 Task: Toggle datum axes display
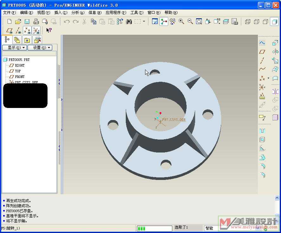pyautogui.click(x=18, y=31)
